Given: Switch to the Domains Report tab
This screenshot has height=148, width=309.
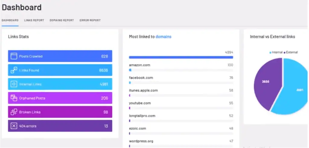Looking at the screenshot, I should tap(62, 20).
